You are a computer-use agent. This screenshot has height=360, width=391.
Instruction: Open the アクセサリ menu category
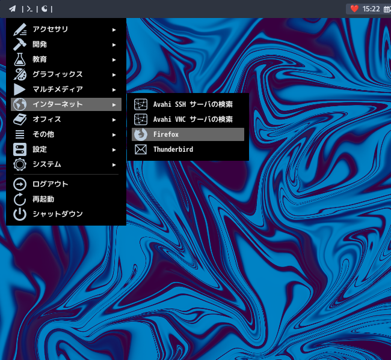click(66, 29)
